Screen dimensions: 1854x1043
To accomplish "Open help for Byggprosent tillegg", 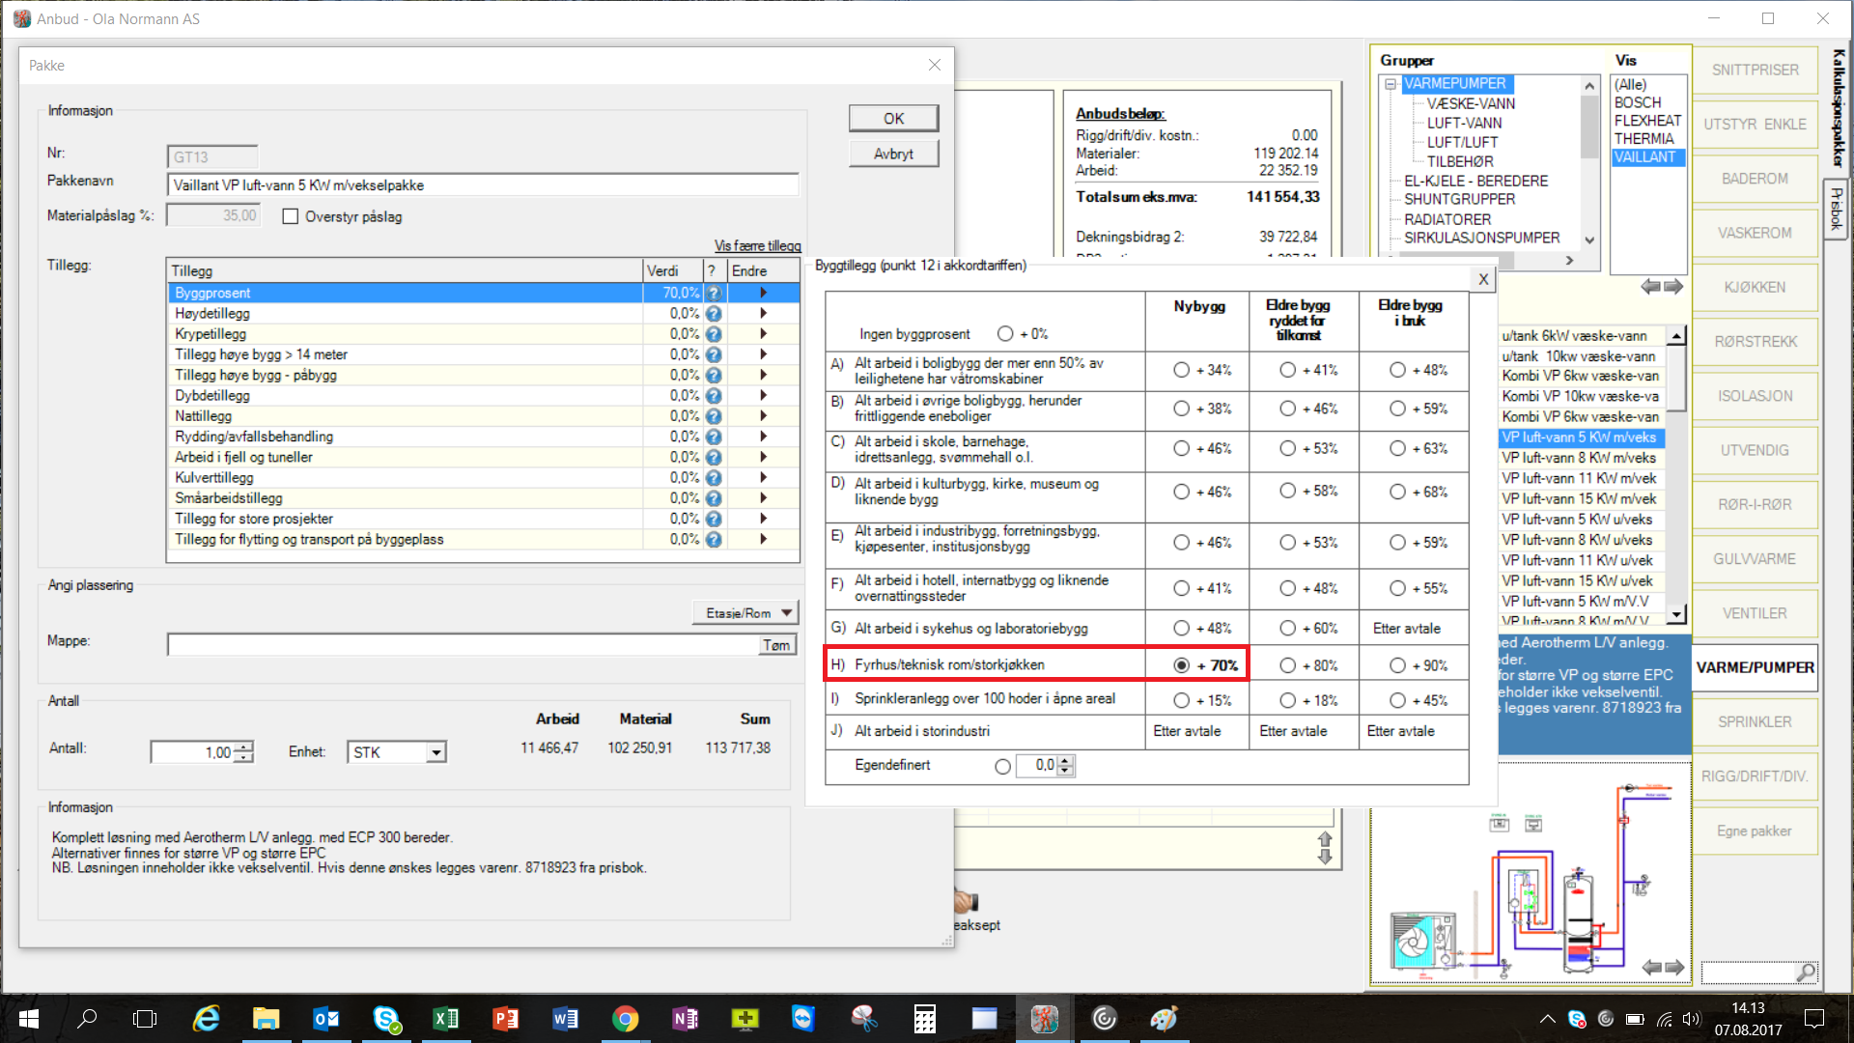I will pos(714,293).
